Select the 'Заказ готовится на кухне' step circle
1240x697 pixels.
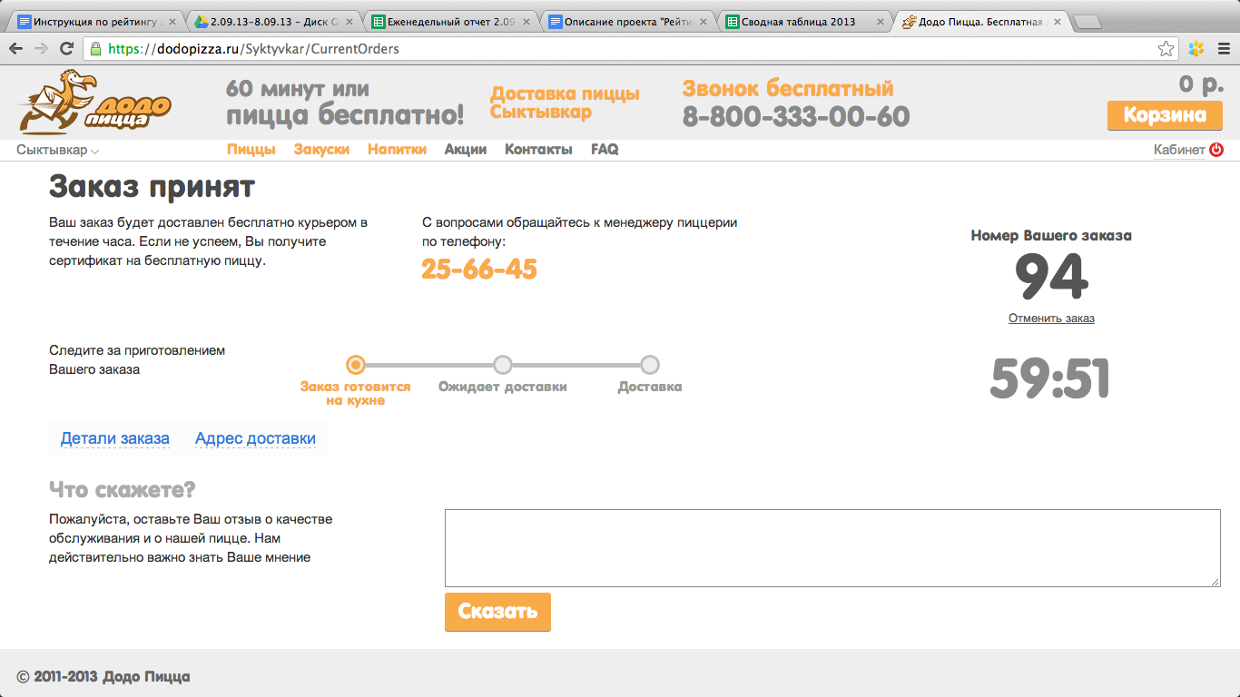pyautogui.click(x=356, y=365)
